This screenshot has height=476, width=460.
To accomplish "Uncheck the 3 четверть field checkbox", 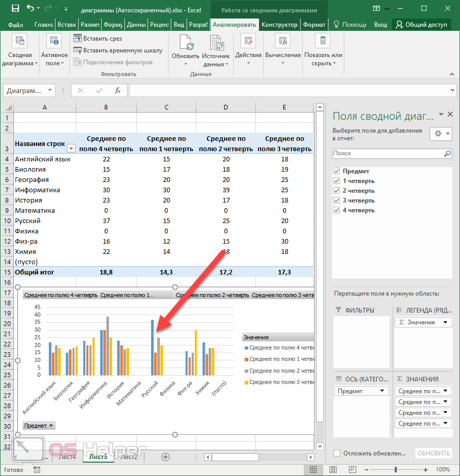I will click(337, 200).
